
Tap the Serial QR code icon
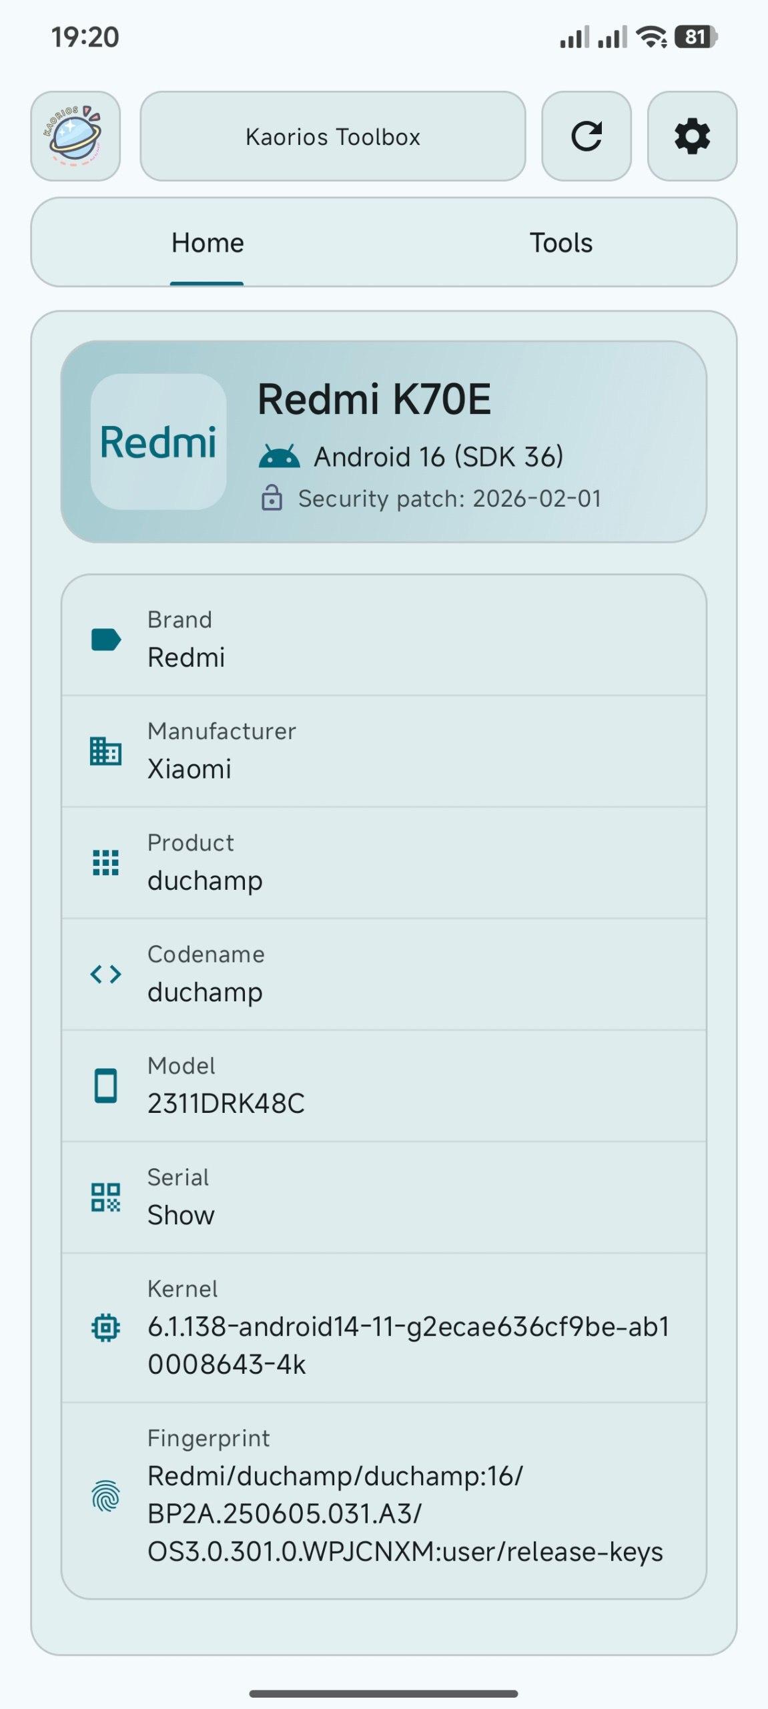coord(105,1197)
